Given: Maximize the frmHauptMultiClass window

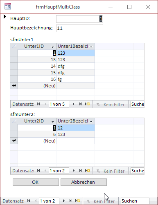Looking at the screenshot, I should [x=129, y=7].
